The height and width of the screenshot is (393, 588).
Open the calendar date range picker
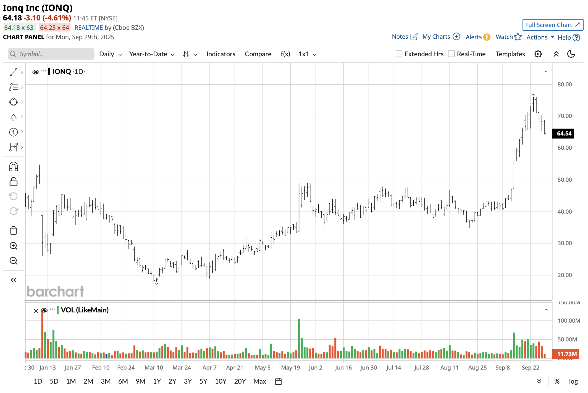278,381
